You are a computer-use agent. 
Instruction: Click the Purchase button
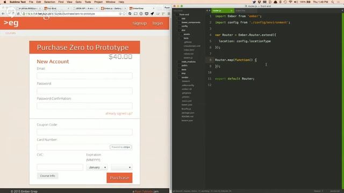[x=119, y=177]
